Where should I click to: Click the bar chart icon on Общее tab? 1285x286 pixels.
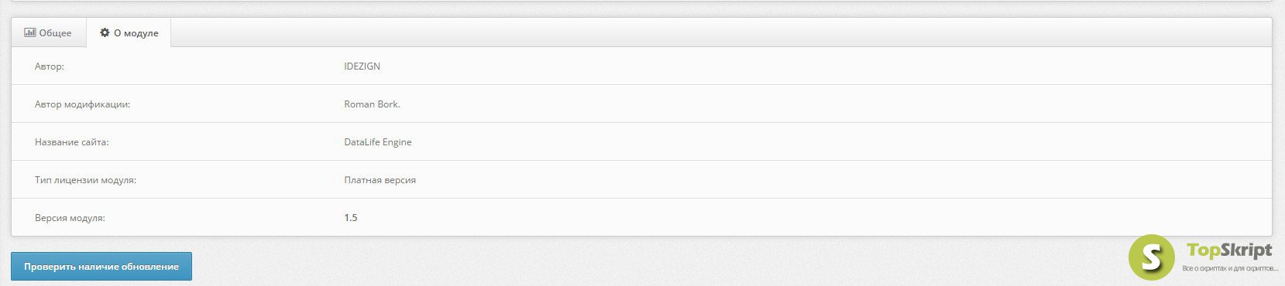(x=29, y=32)
